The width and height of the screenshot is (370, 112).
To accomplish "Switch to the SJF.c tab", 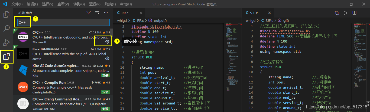I will 258,13.
